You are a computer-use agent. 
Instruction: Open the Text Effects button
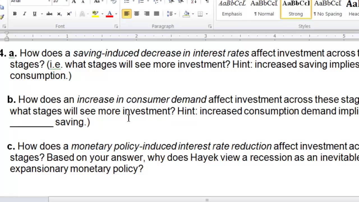[x=82, y=14]
